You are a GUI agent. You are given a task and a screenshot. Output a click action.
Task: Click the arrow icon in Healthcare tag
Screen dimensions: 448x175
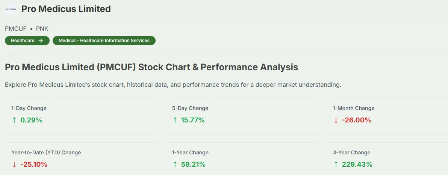click(x=41, y=41)
